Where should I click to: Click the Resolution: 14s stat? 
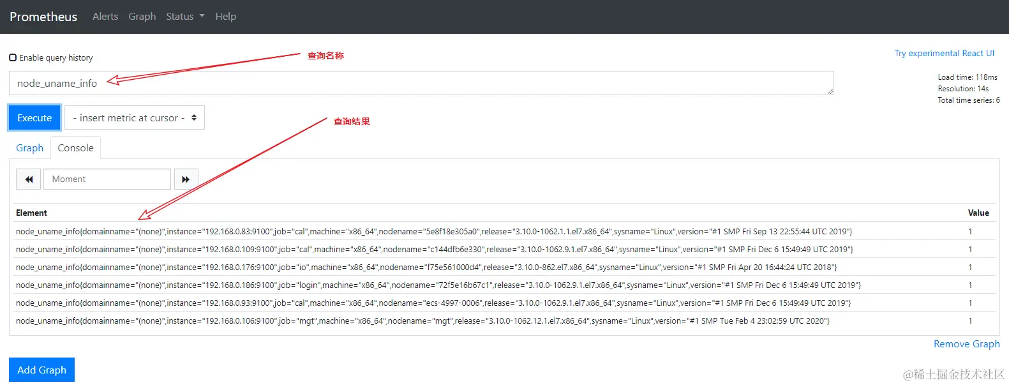point(963,89)
